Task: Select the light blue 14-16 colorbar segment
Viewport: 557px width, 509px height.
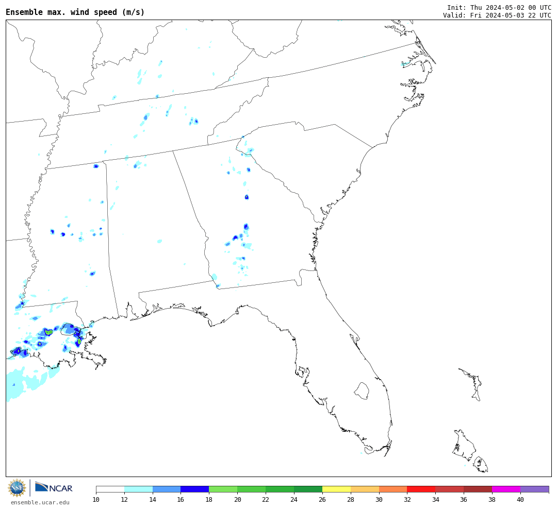Action: [167, 489]
